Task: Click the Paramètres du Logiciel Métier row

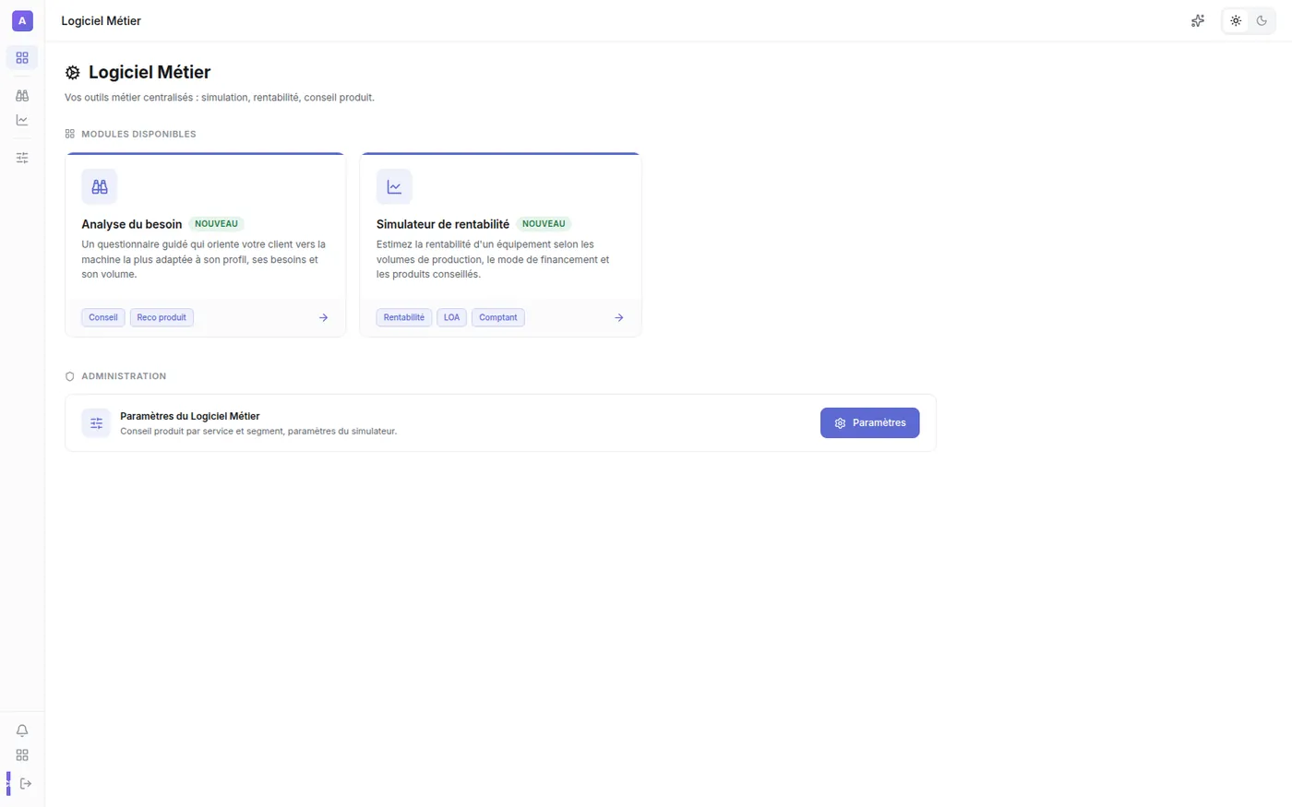Action: point(500,423)
